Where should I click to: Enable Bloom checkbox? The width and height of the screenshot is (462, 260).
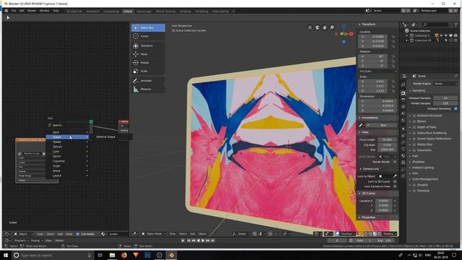pyautogui.click(x=414, y=121)
